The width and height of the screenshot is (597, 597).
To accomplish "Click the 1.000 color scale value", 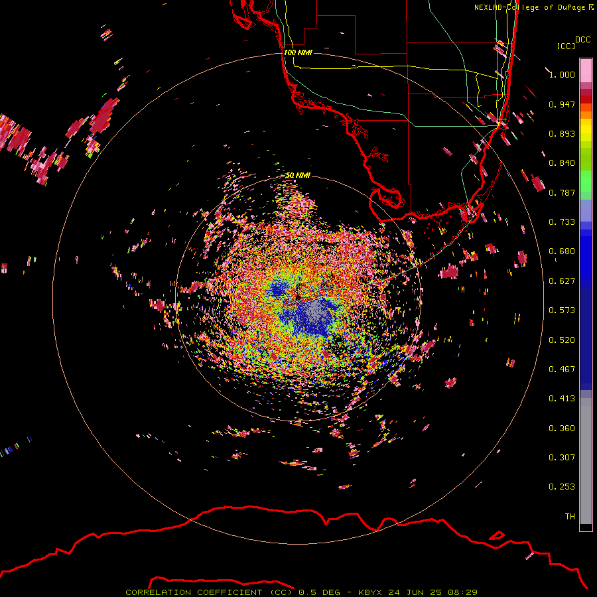I will (x=562, y=74).
